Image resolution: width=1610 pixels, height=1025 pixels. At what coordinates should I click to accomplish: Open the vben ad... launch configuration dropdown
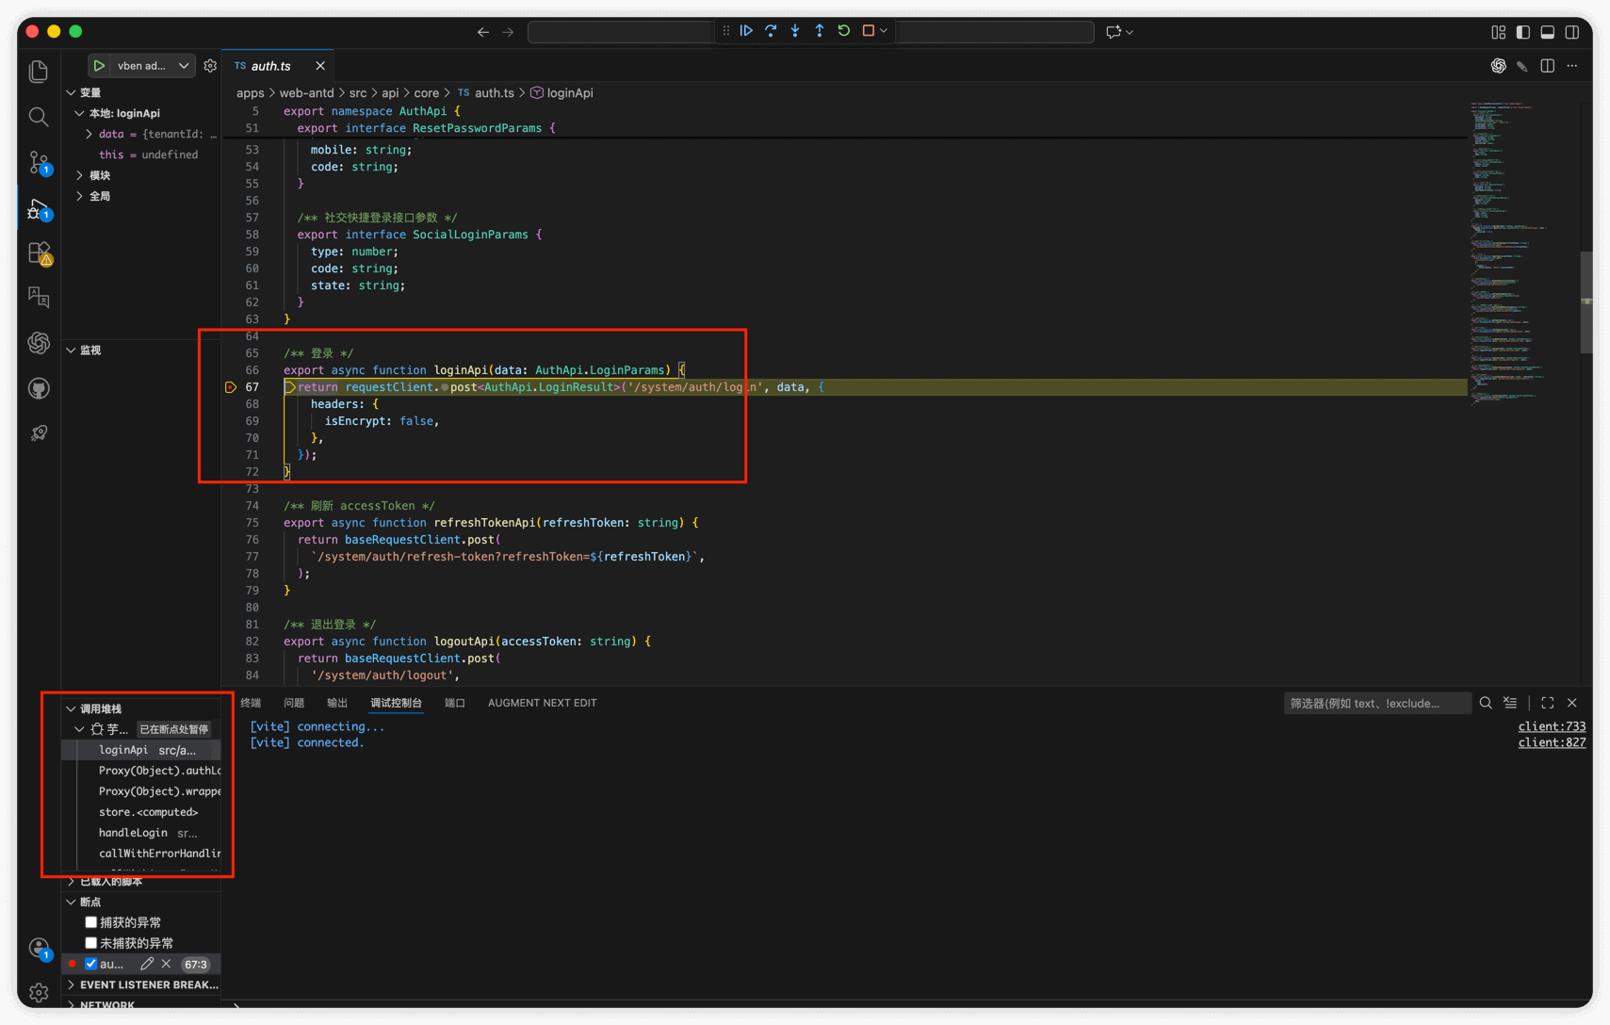[184, 66]
